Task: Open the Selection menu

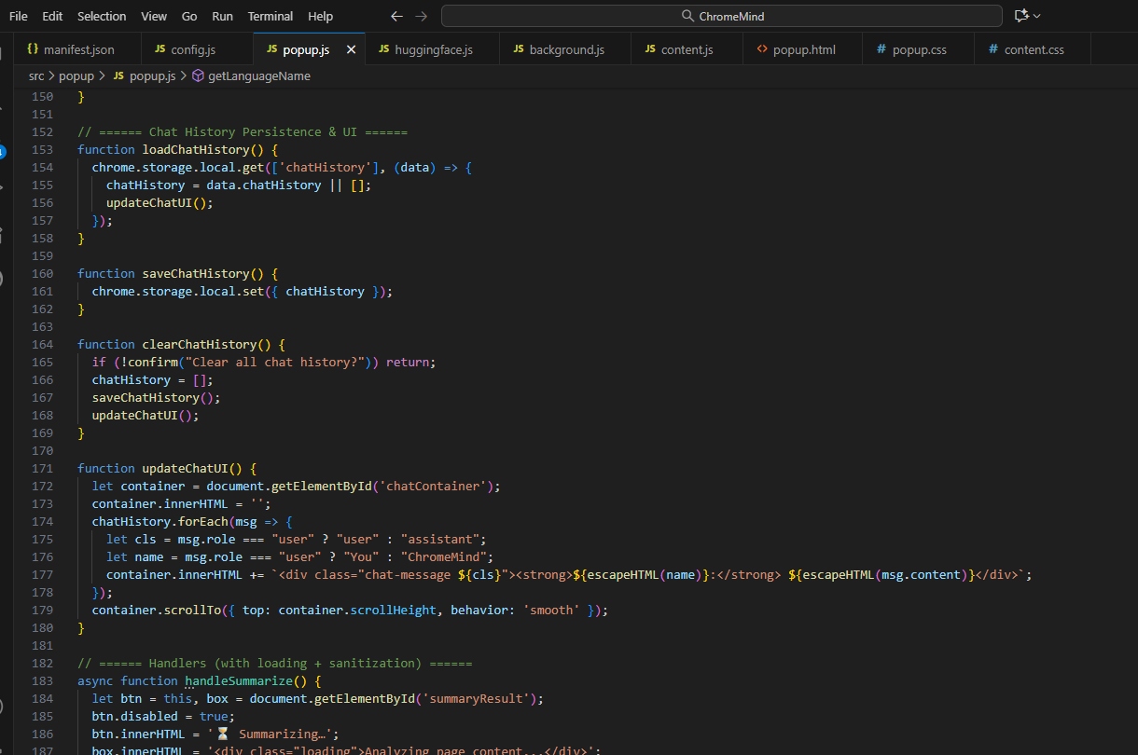Action: (102, 16)
